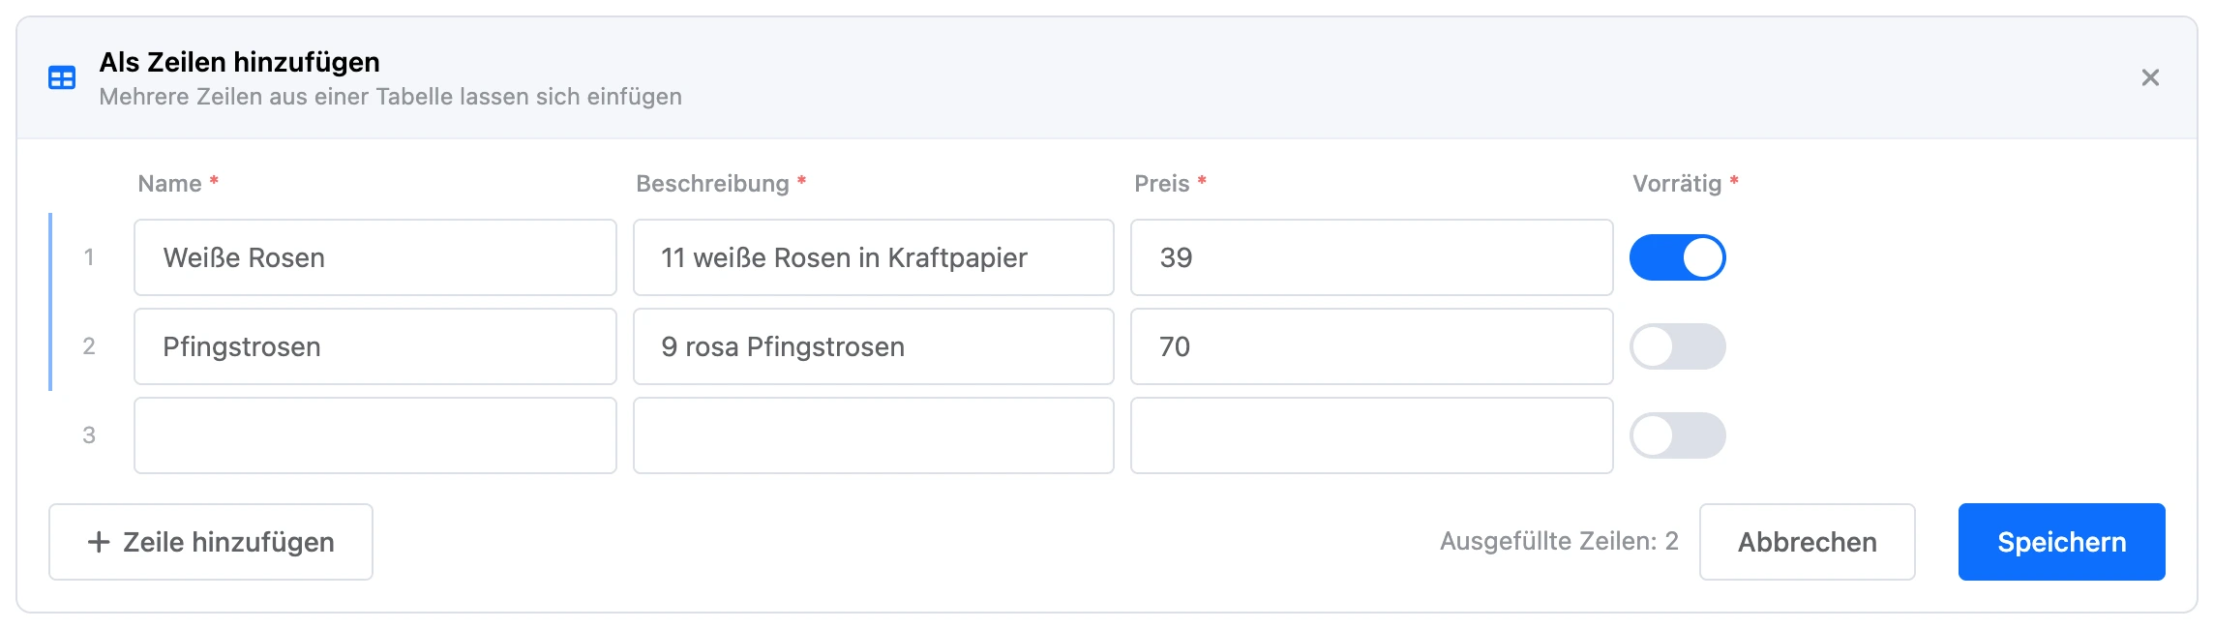
Task: Close the Als Zeilen hinzufügen dialog
Action: (2150, 77)
